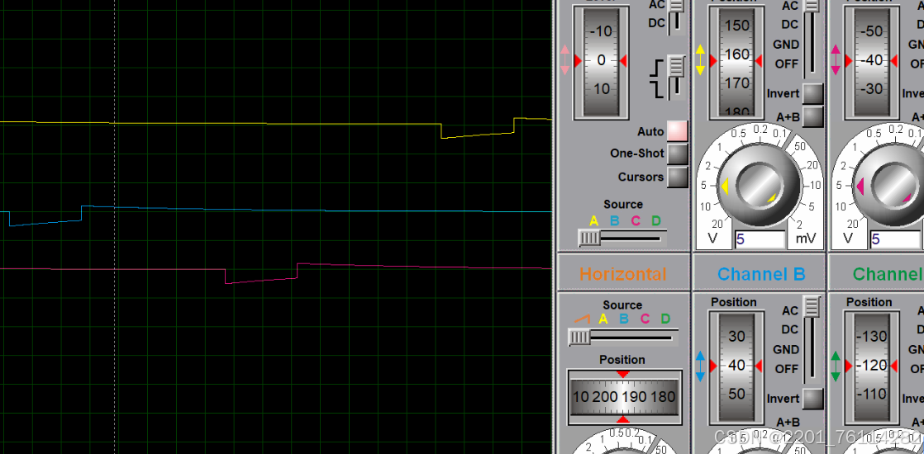Click the Channel D Position wheel at -120

click(x=872, y=365)
